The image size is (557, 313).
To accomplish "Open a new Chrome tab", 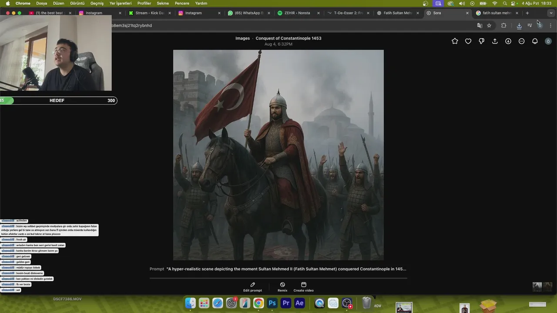I will click(527, 13).
